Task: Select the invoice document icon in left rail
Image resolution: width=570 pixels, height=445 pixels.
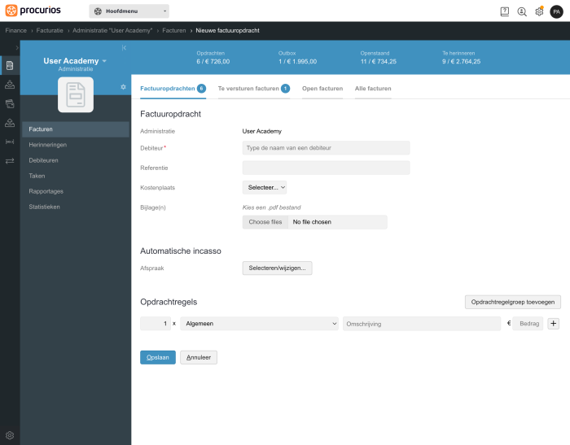Action: (x=10, y=65)
